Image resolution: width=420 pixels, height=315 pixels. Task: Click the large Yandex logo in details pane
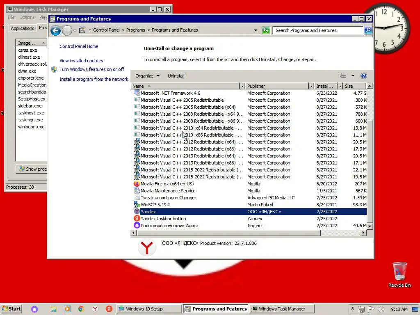point(147,247)
